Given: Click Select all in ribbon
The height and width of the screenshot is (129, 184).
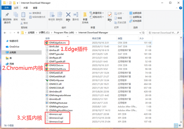Looking at the screenshot, I should pyautogui.click(x=135, y=13).
